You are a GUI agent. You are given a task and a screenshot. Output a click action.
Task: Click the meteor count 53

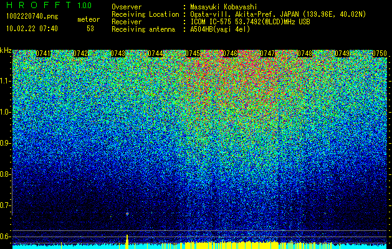[x=90, y=29]
